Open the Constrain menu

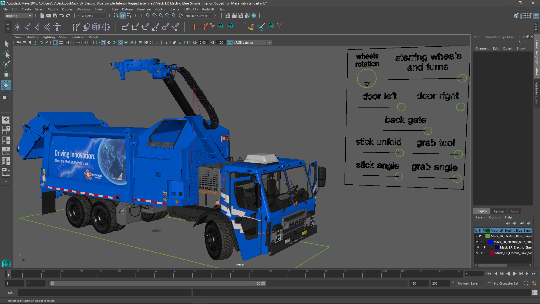[144, 9]
